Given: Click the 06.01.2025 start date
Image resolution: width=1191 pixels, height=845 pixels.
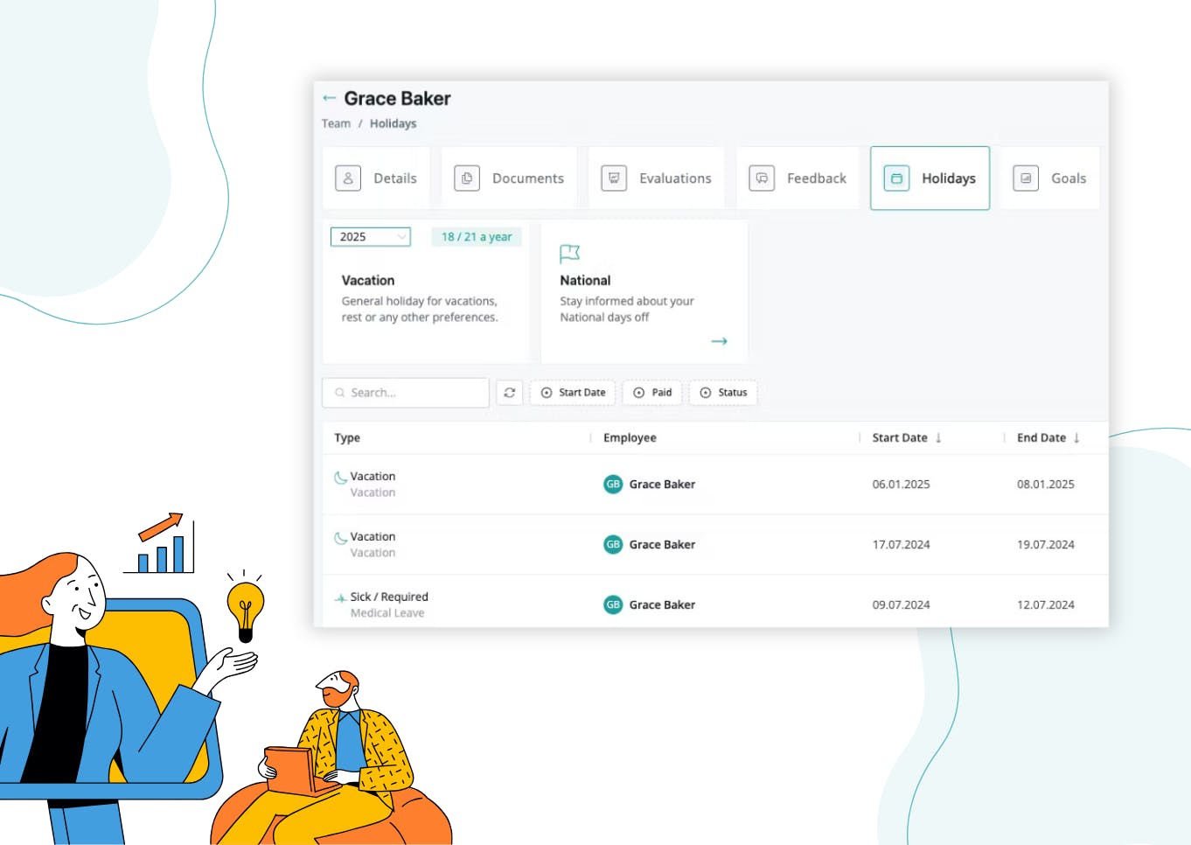Looking at the screenshot, I should click(901, 485).
